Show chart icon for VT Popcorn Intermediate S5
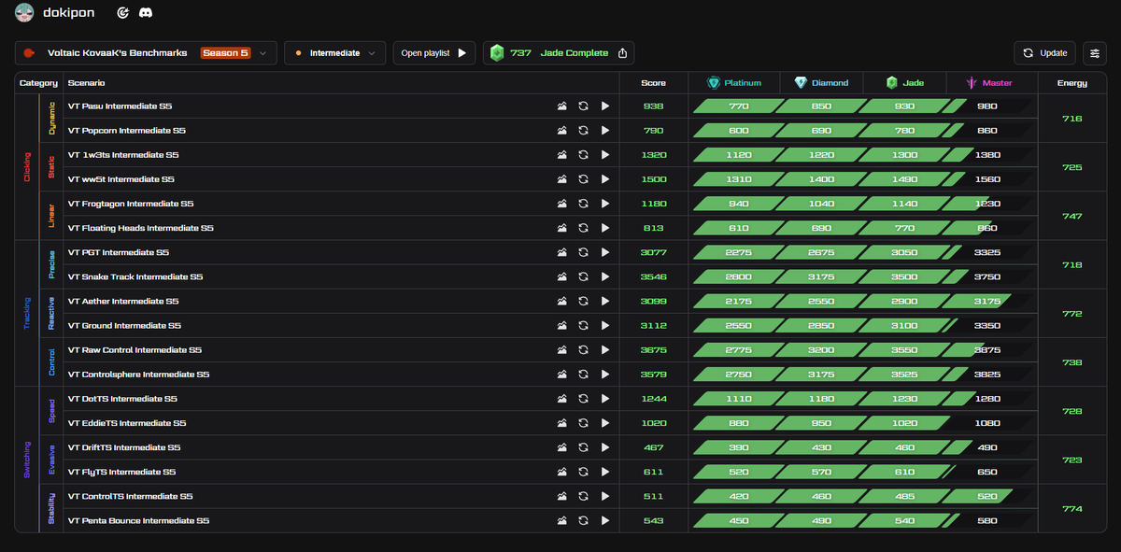1121x552 pixels. point(561,131)
